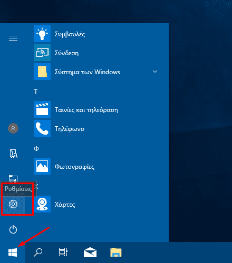Expand Σύστημα των Windows folder chevron
This screenshot has width=232, height=263.
155,72
